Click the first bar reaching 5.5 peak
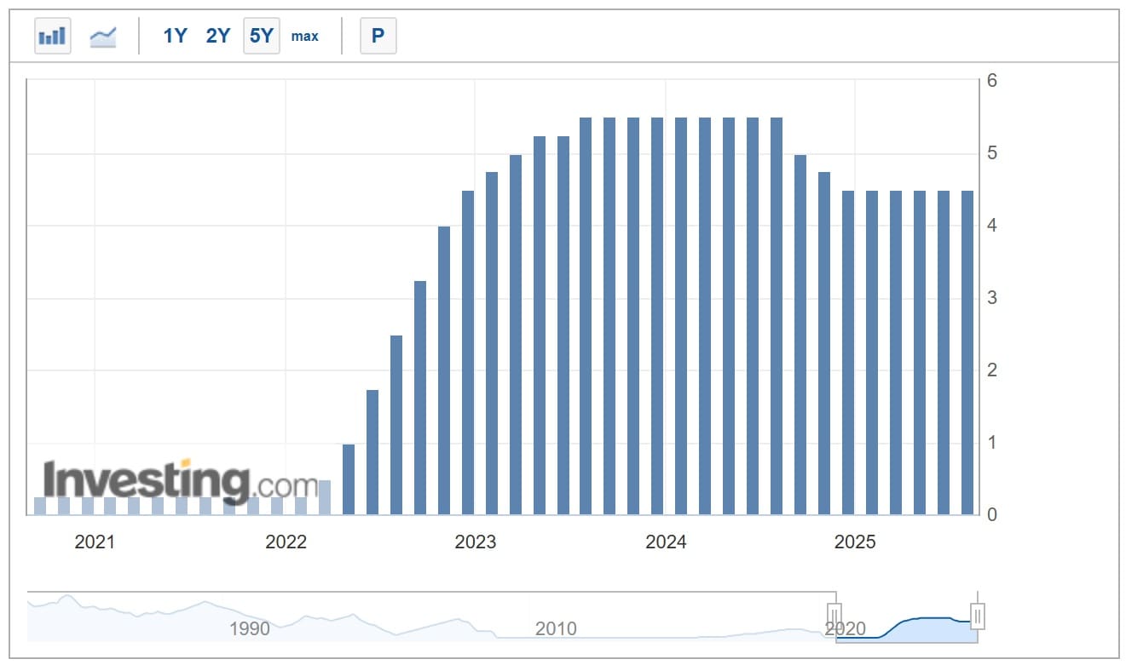The height and width of the screenshot is (665, 1126). [x=586, y=316]
